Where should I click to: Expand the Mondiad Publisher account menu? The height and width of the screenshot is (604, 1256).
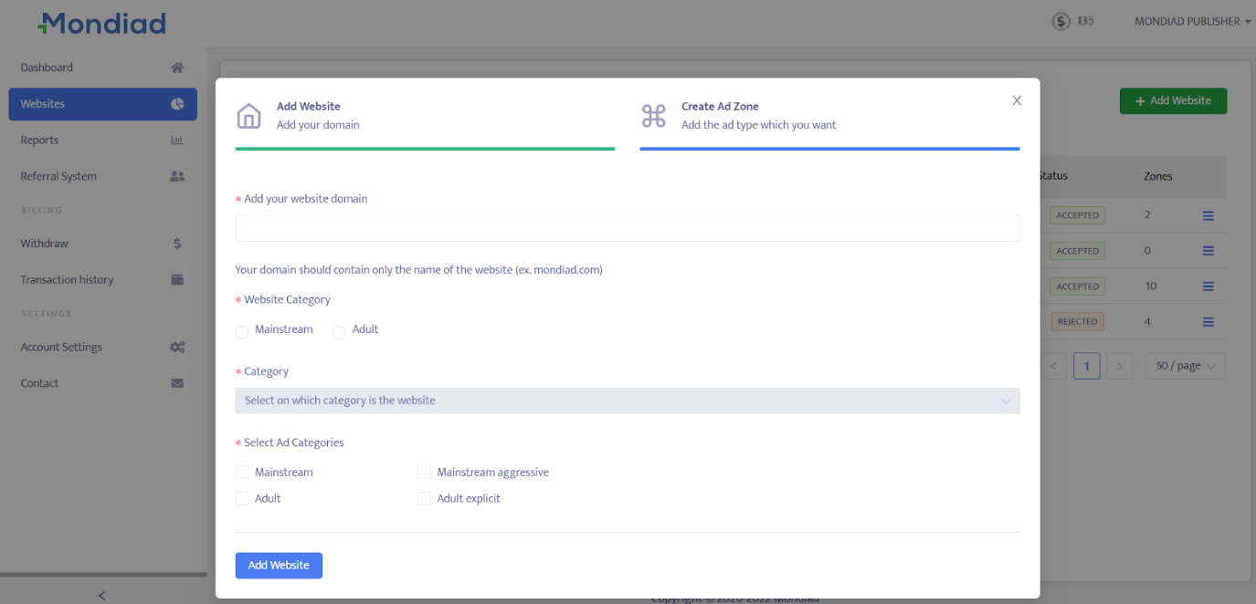(x=1192, y=22)
